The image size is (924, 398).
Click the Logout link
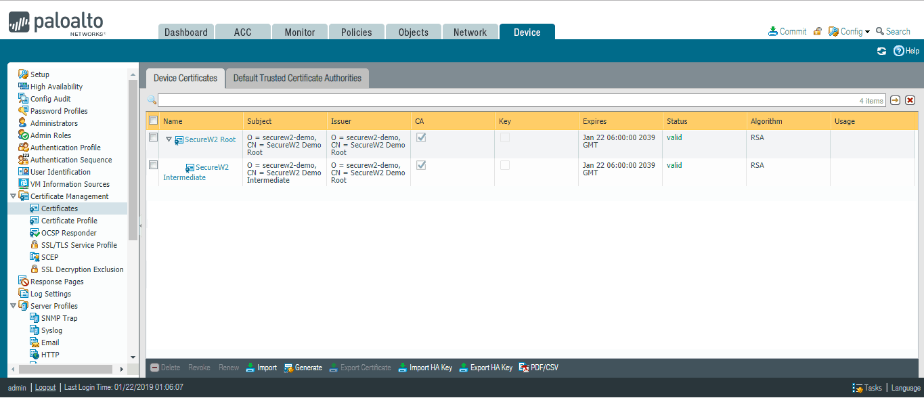(45, 388)
